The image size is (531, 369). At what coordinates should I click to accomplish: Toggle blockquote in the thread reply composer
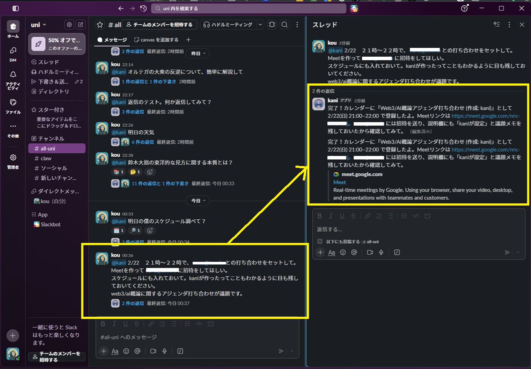pos(404,216)
